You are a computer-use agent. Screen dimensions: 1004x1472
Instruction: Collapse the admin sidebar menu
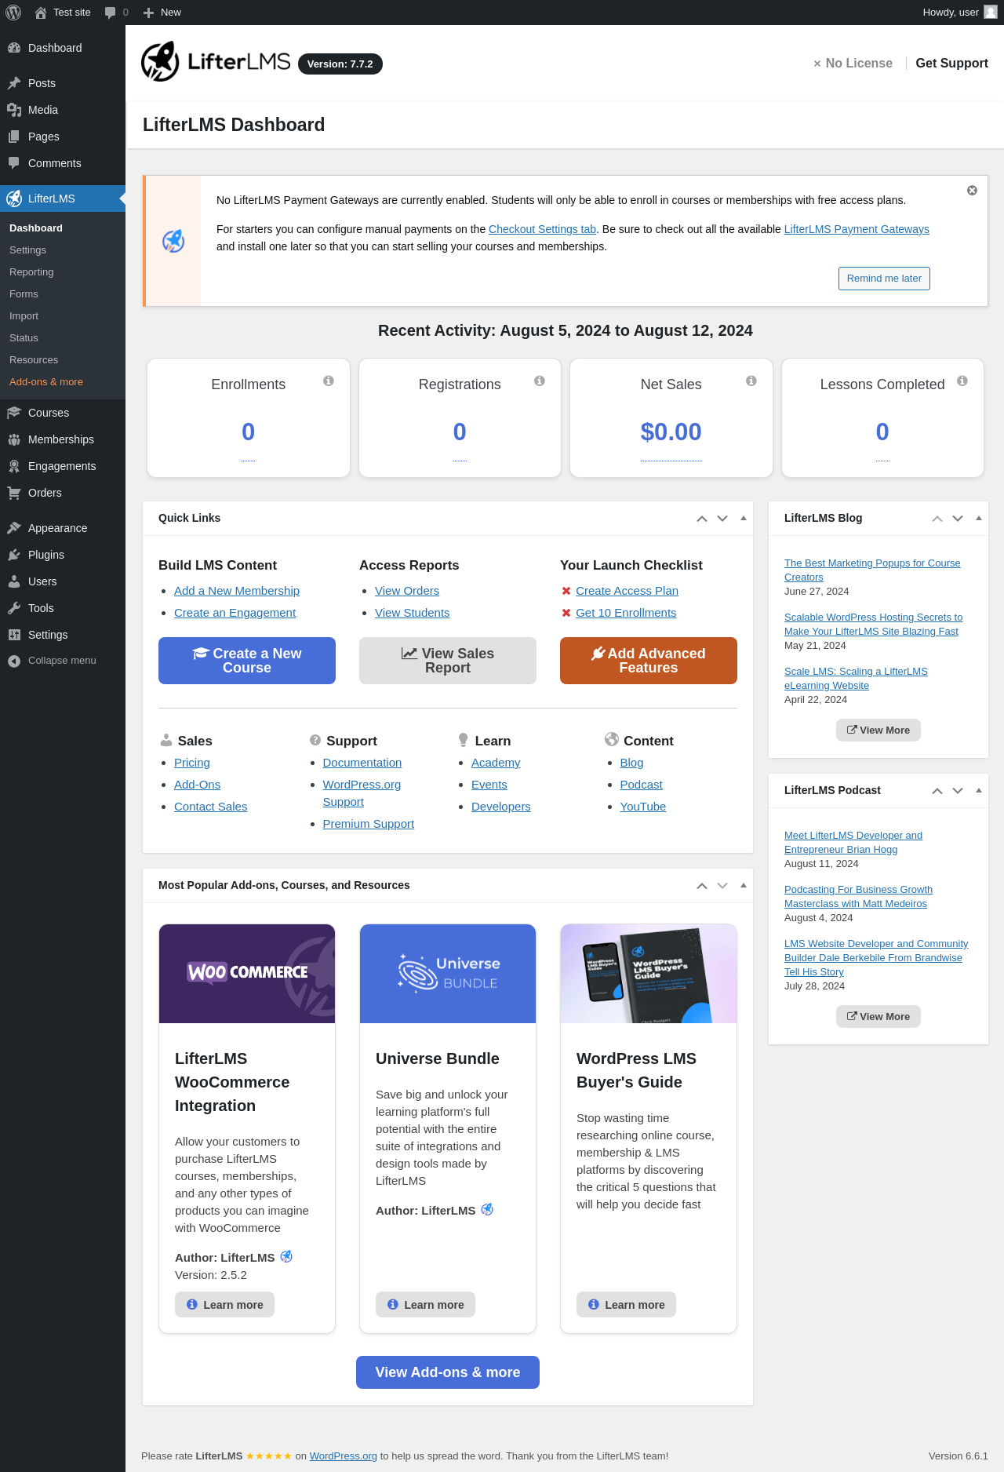tap(63, 661)
